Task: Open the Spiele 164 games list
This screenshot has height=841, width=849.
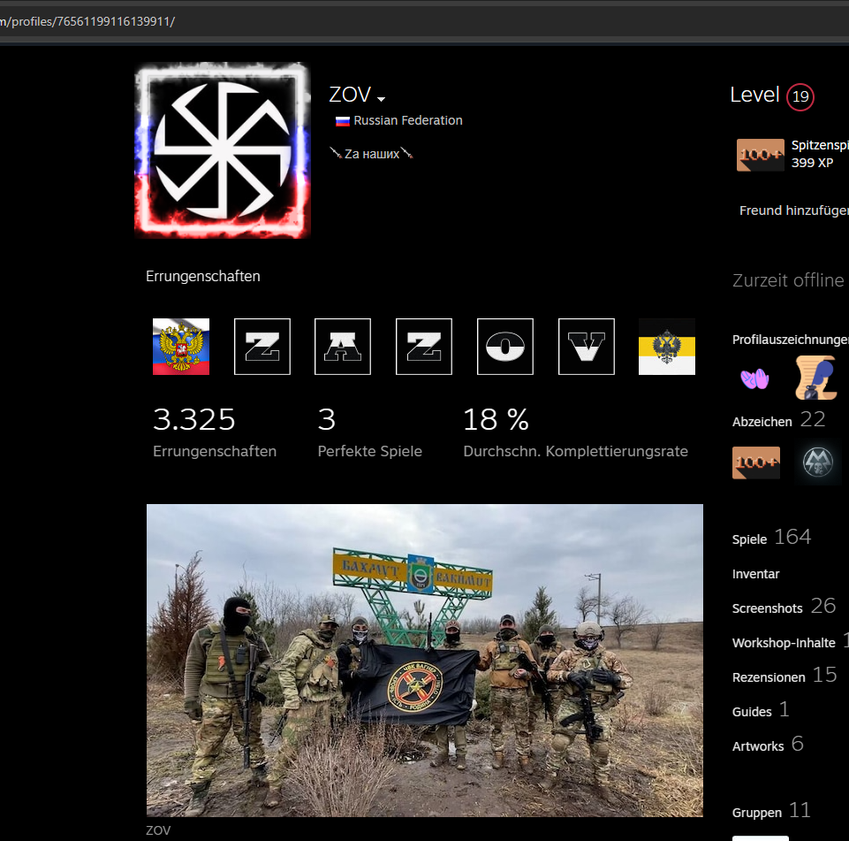Action: coord(770,538)
